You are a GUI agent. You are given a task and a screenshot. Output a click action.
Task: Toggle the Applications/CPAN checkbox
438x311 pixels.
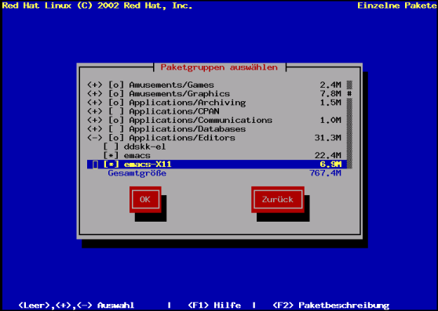[x=116, y=111]
